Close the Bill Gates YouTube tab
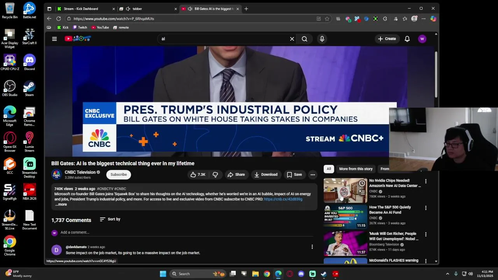Viewport: 498px width, 280px height. click(x=237, y=9)
